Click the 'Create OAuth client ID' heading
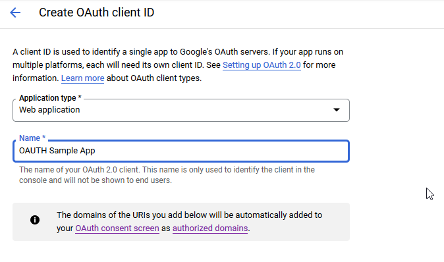444x262 pixels. [97, 13]
